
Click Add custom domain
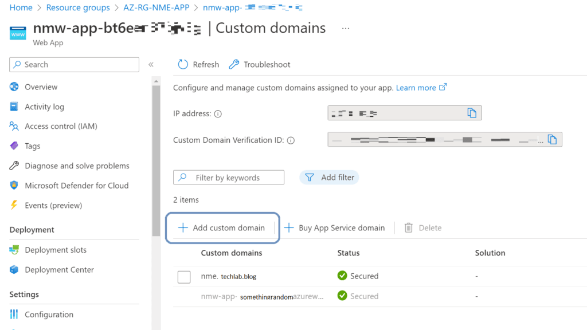pyautogui.click(x=222, y=228)
